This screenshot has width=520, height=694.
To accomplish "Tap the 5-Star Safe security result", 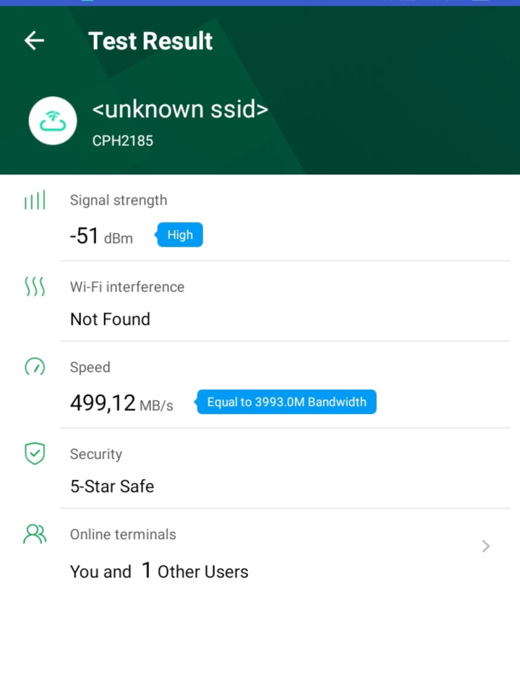I will click(112, 486).
